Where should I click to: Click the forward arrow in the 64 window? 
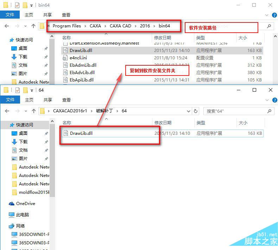pyautogui.click(x=18, y=111)
